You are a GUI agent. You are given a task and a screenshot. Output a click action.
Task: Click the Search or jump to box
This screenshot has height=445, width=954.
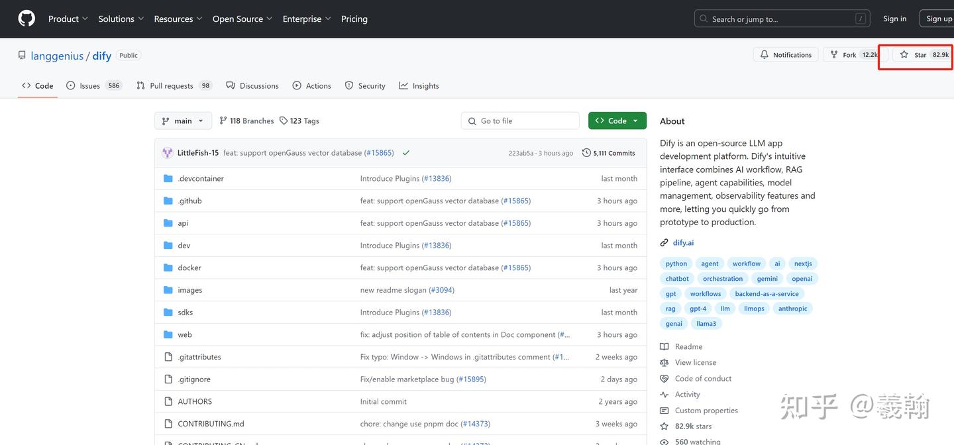click(782, 19)
